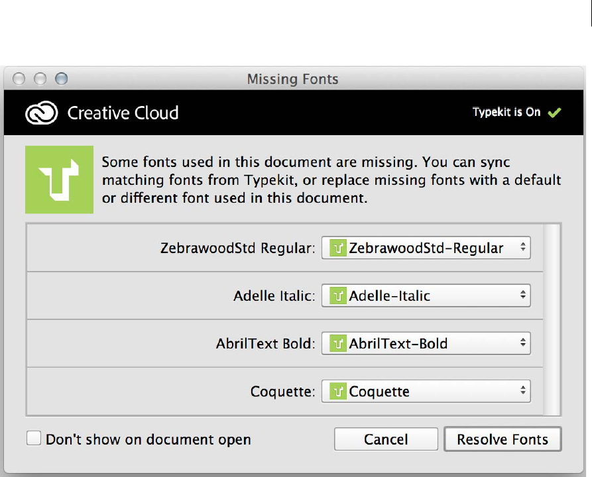Viewport: 592px width, 477px height.
Task: Open the Adelle Italic font dropdown
Action: (426, 296)
